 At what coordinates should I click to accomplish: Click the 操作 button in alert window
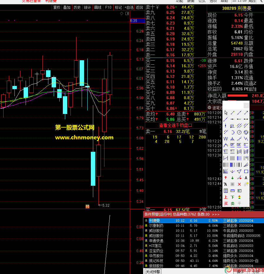point(240,272)
